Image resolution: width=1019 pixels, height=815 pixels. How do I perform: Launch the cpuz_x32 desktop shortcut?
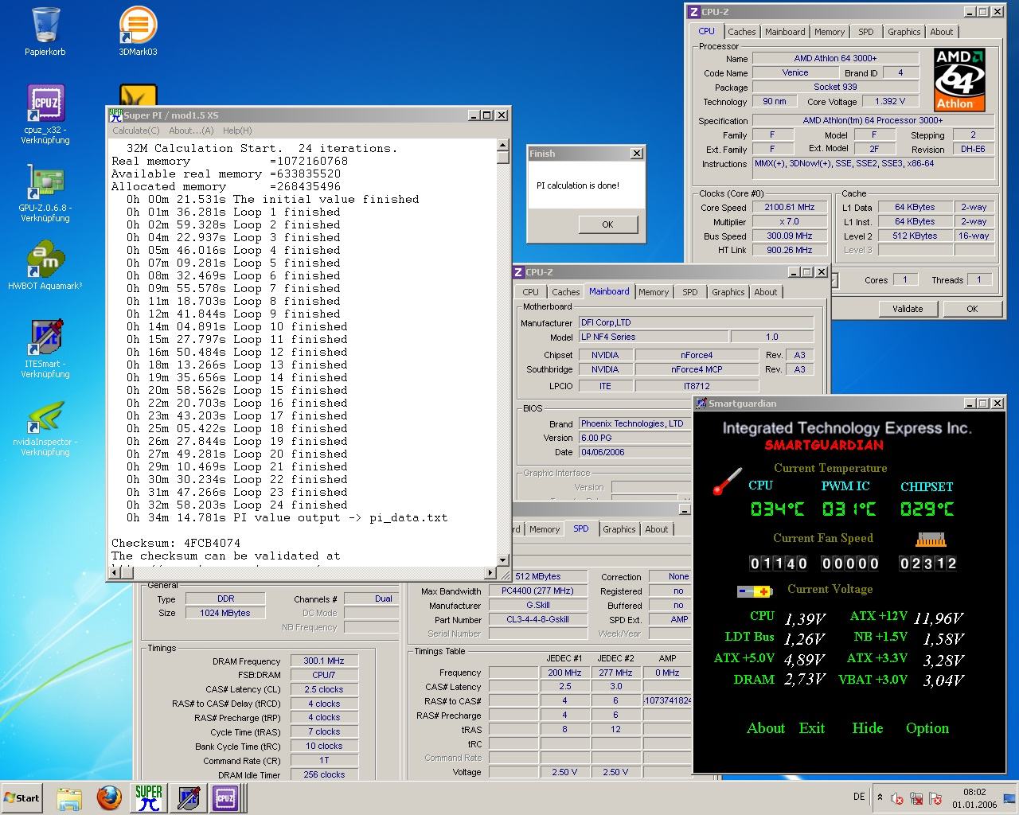coord(45,103)
